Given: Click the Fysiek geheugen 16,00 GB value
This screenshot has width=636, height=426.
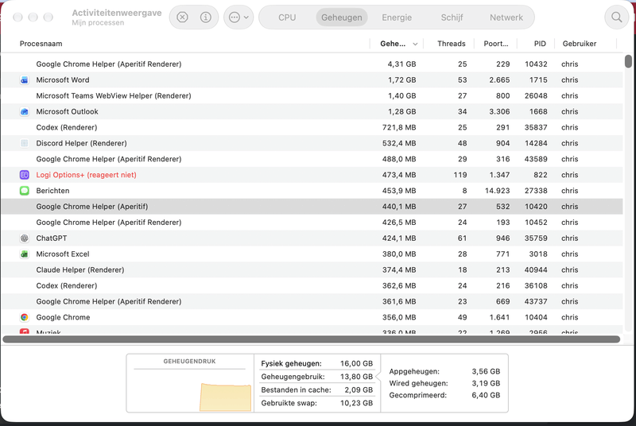Looking at the screenshot, I should [x=356, y=363].
